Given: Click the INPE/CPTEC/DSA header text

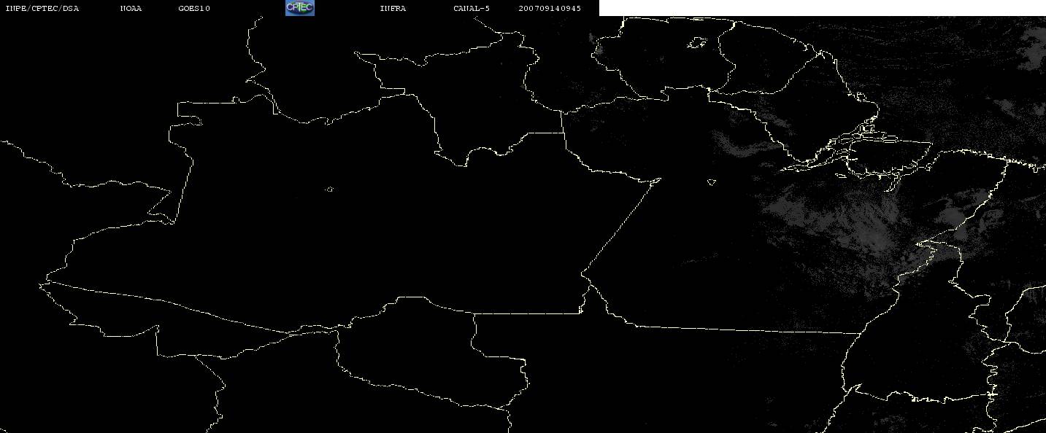Looking at the screenshot, I should point(42,9).
